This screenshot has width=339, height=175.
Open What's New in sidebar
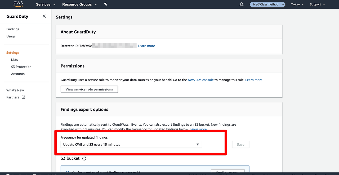(x=15, y=90)
